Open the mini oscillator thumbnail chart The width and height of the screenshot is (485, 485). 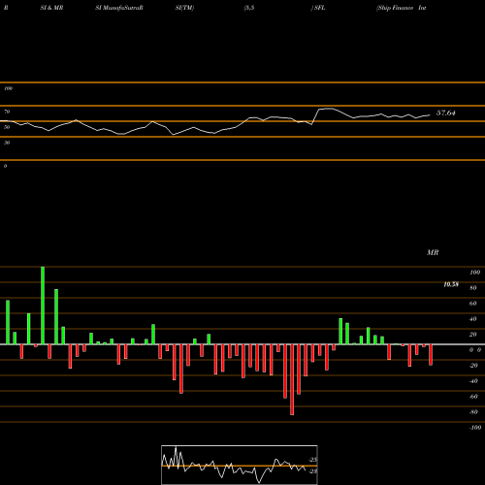[x=240, y=465]
